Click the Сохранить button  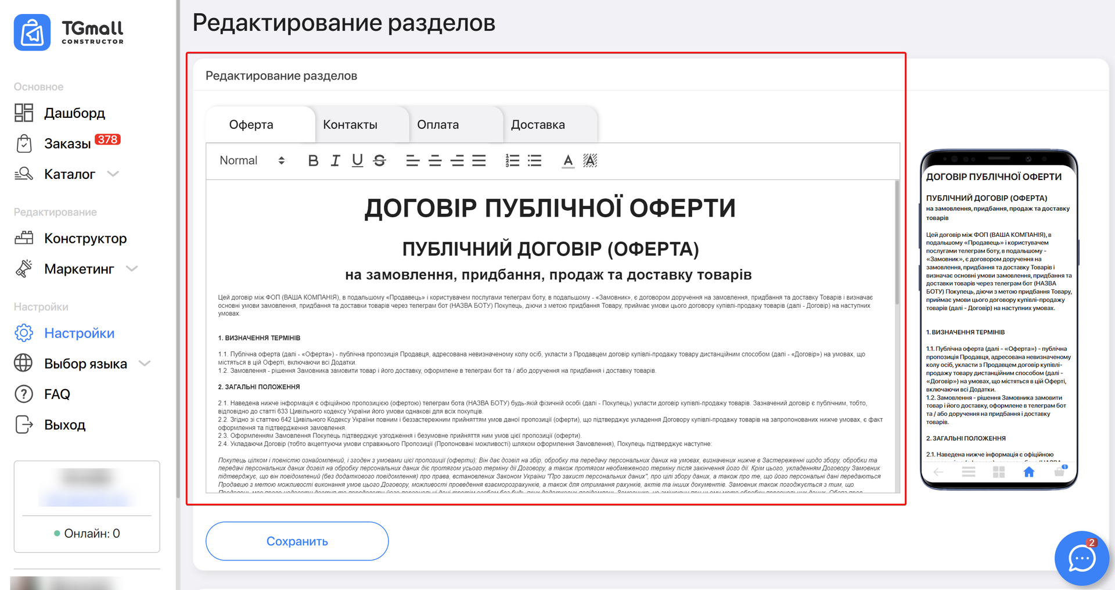point(297,541)
